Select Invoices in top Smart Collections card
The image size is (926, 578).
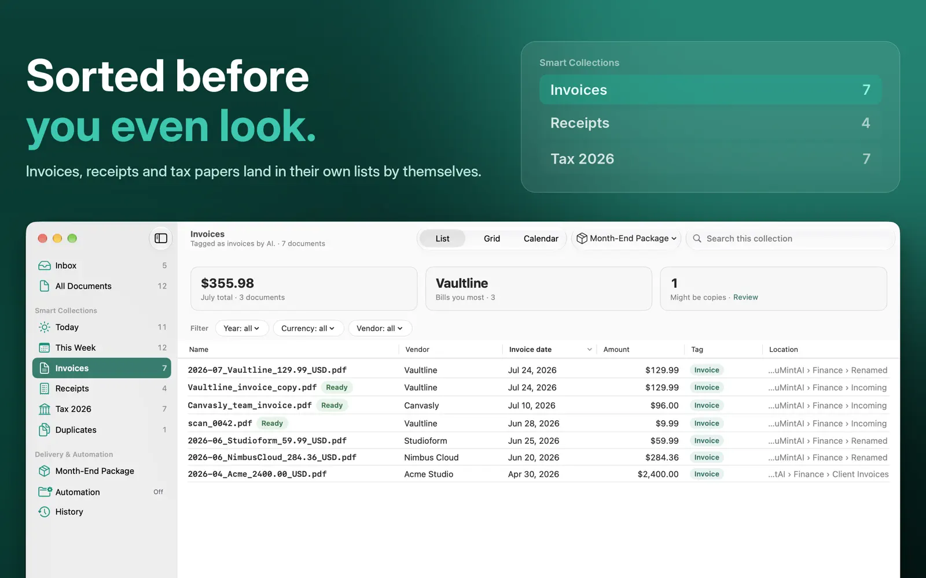pos(710,90)
